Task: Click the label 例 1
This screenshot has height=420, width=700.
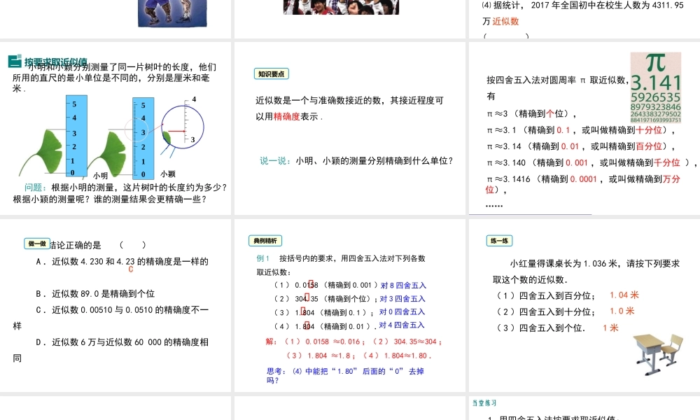Action: (263, 258)
